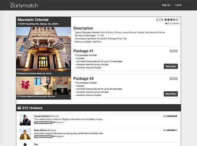Click the Package #2 heading

83,78
